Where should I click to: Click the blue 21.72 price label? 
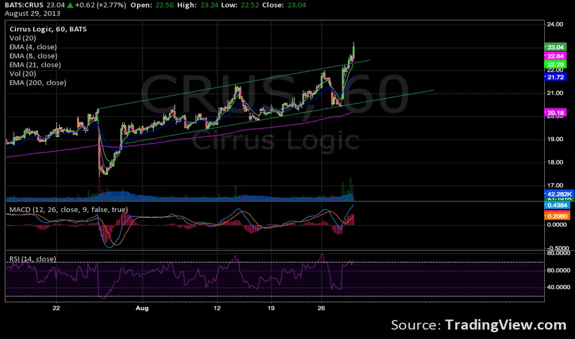[555, 77]
